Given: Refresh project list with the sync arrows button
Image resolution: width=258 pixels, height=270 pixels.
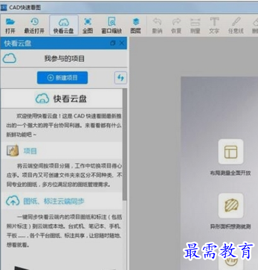Looking at the screenshot, I should tap(120, 78).
